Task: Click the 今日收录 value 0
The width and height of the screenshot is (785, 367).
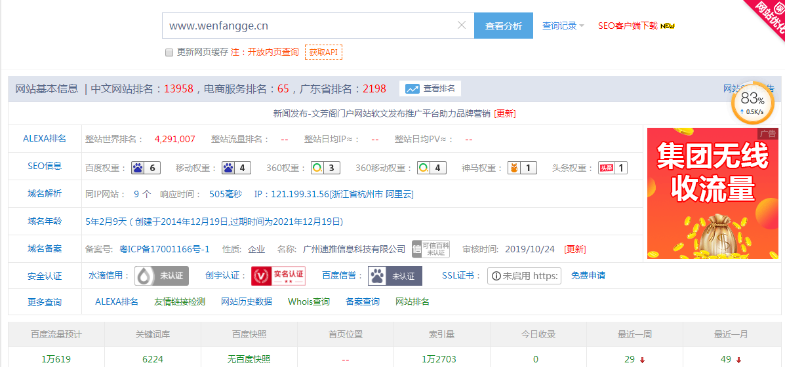Action: (536, 359)
